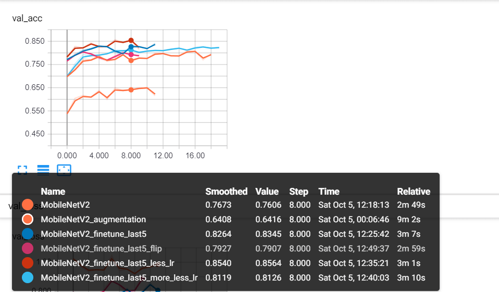
Task: Click the Relative column header
Action: coord(414,192)
